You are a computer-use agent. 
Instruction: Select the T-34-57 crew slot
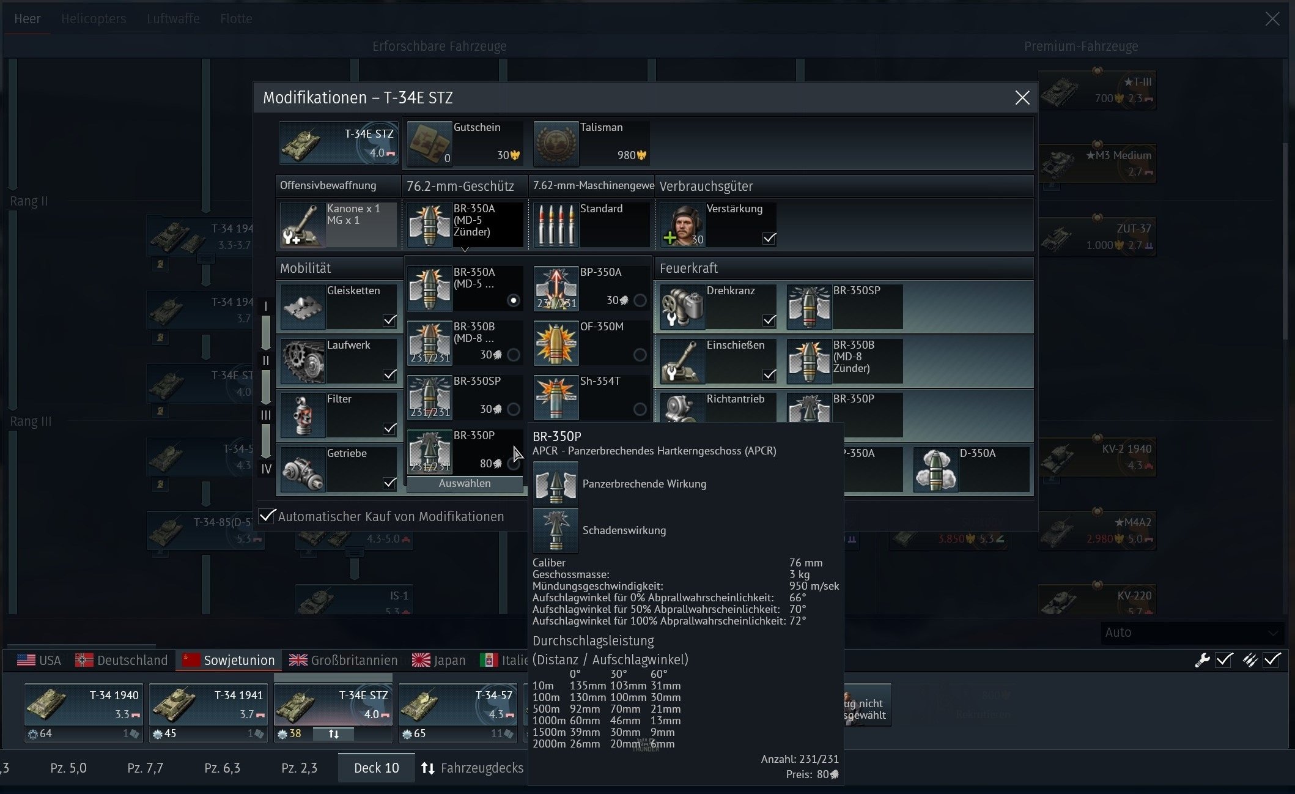click(458, 713)
